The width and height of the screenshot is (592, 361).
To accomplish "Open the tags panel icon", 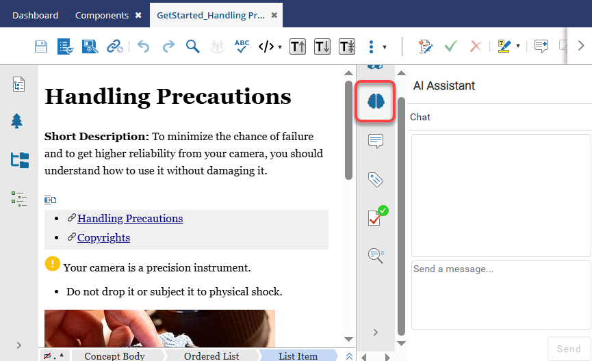I will coord(375,180).
